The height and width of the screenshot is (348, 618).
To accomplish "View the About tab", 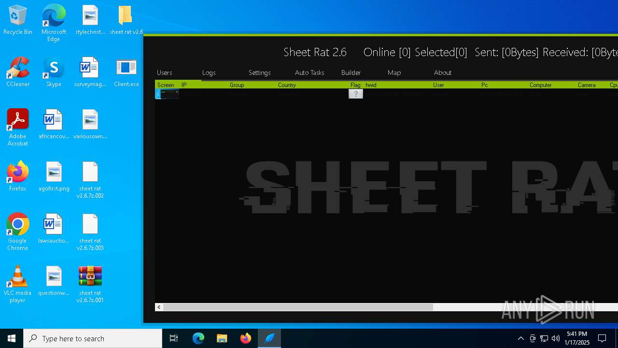I will click(443, 72).
